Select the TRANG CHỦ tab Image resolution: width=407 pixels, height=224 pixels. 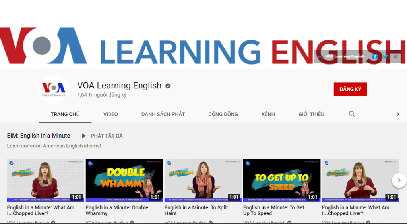(x=65, y=114)
